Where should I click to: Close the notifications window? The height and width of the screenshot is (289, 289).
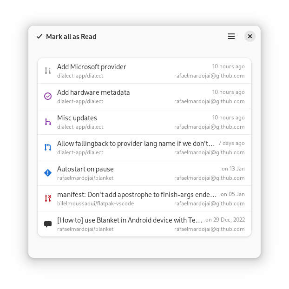click(x=250, y=36)
